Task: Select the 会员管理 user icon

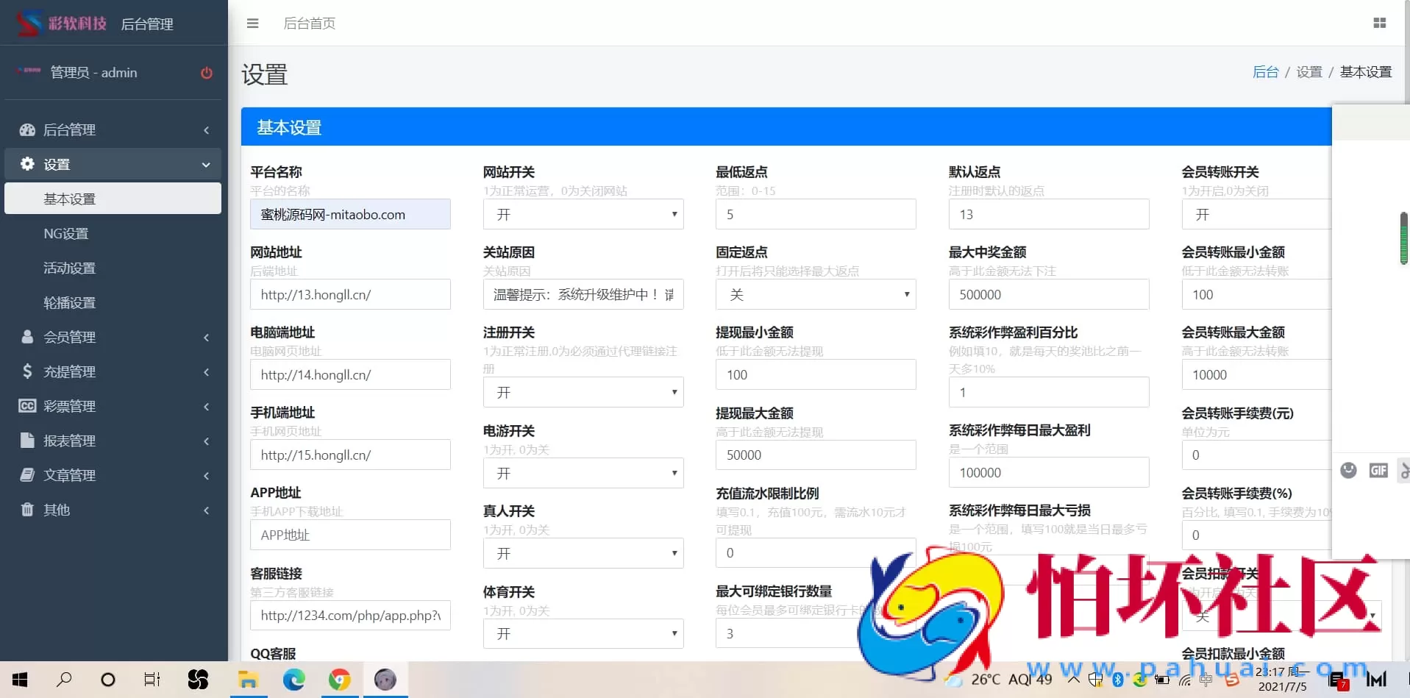Action: click(27, 337)
